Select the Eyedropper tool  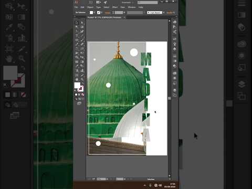coord(77,66)
